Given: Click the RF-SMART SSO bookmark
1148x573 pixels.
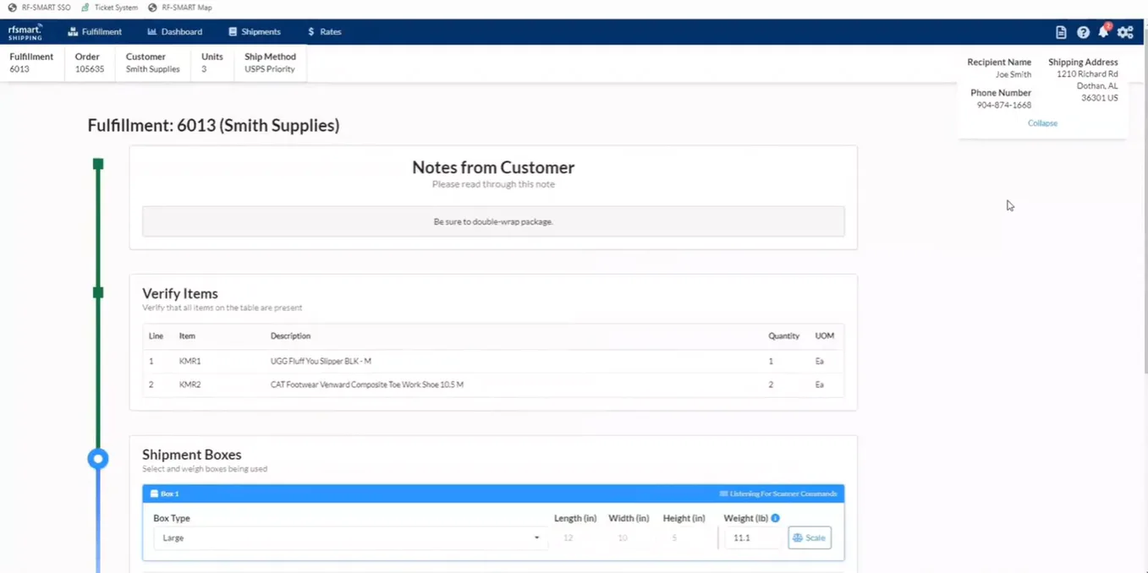Looking at the screenshot, I should point(39,8).
